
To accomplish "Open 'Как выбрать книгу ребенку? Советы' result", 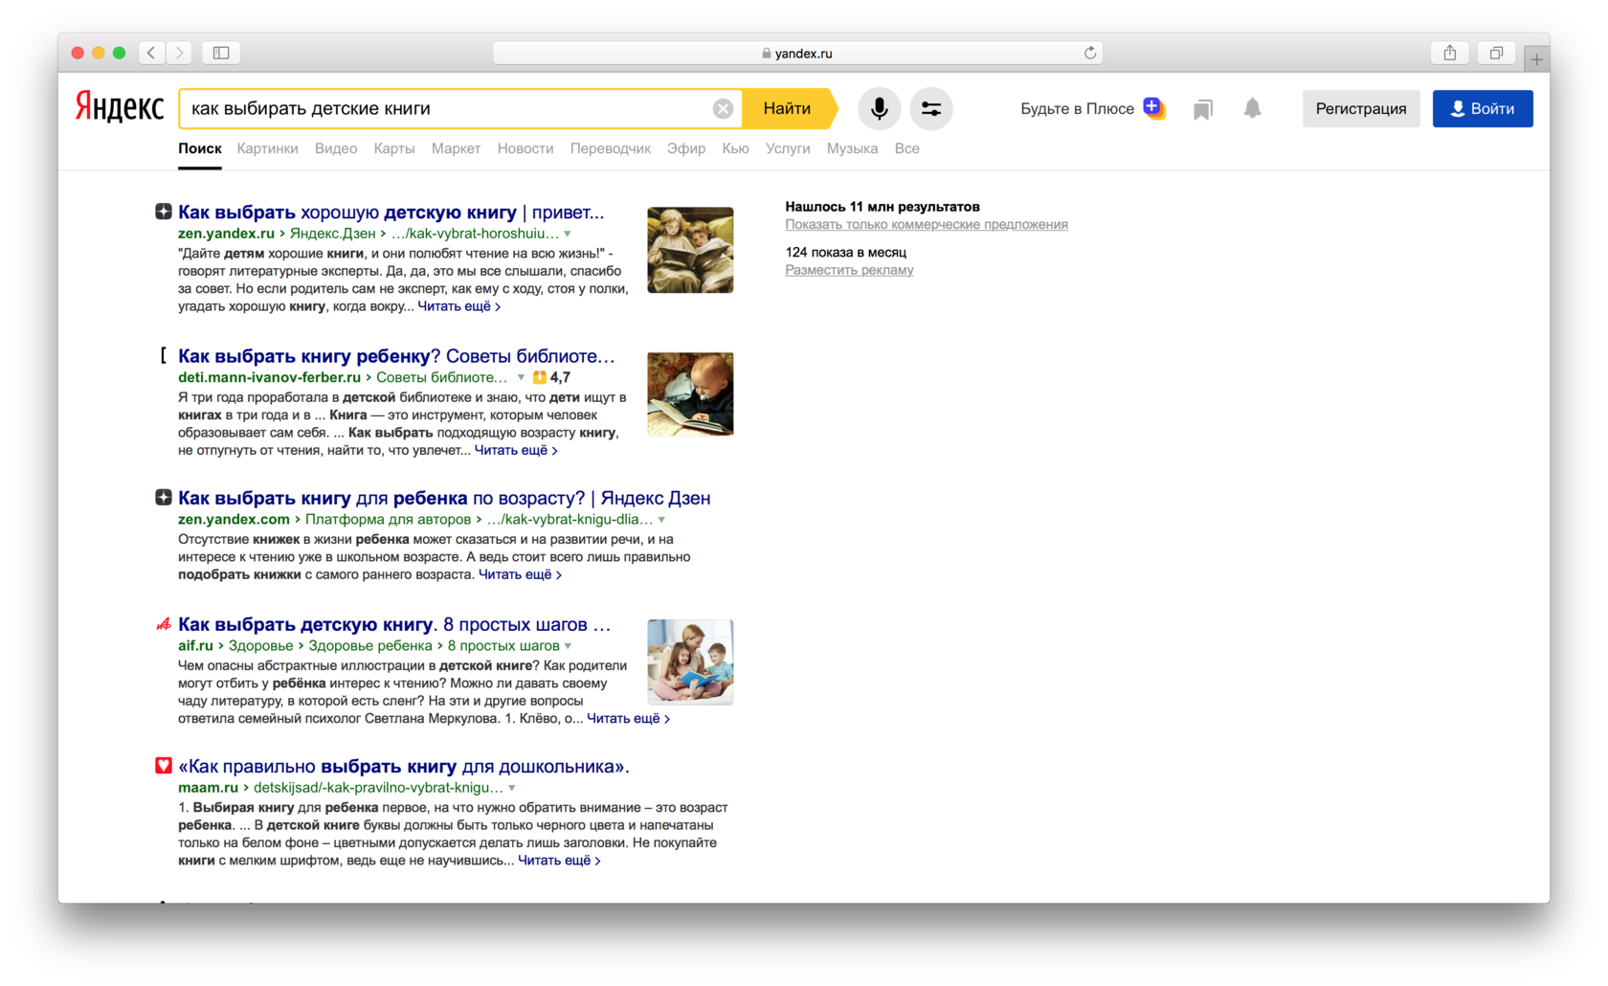I will pos(396,356).
